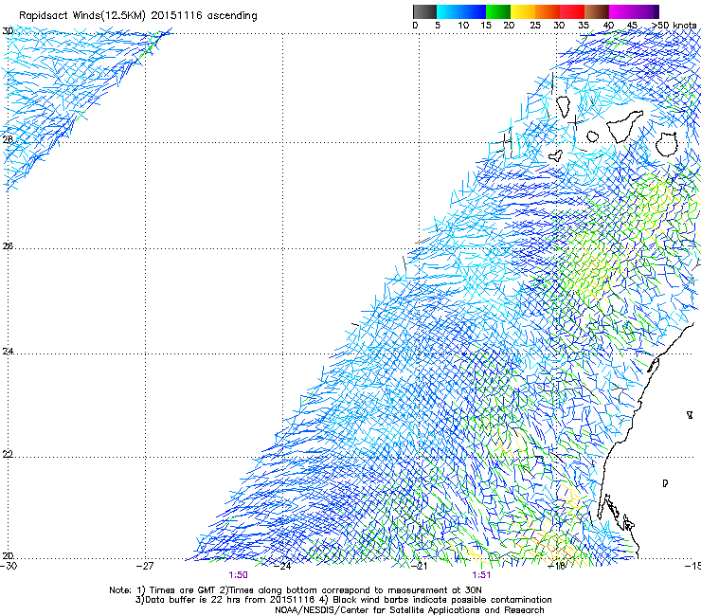The width and height of the screenshot is (701, 616).
Task: Select the yellow 20-25 knots legend color
Action: [x=523, y=11]
